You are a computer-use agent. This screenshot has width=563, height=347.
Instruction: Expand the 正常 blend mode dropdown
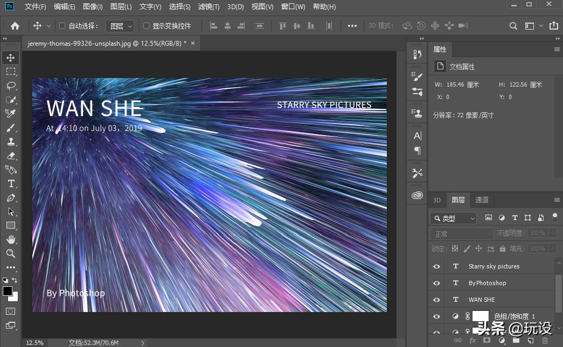(x=461, y=233)
